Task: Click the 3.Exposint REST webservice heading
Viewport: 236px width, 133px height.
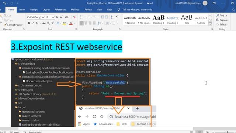Action: click(66, 47)
